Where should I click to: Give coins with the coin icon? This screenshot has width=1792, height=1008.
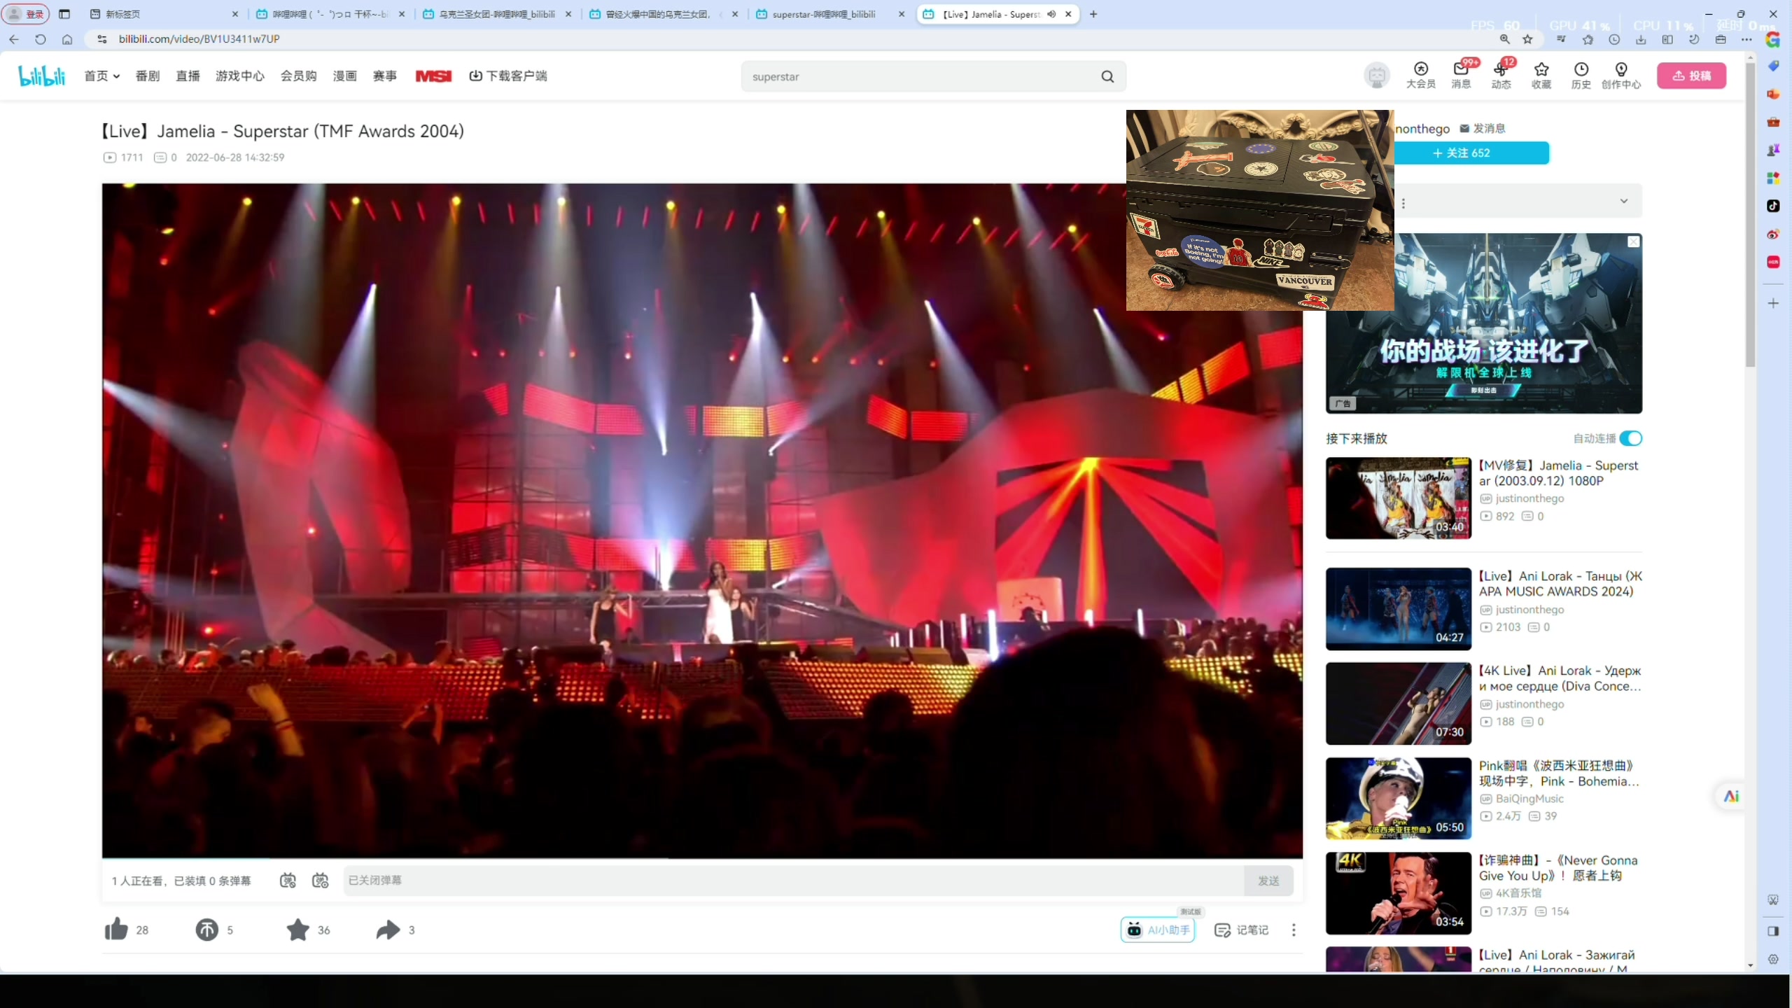[x=206, y=930]
